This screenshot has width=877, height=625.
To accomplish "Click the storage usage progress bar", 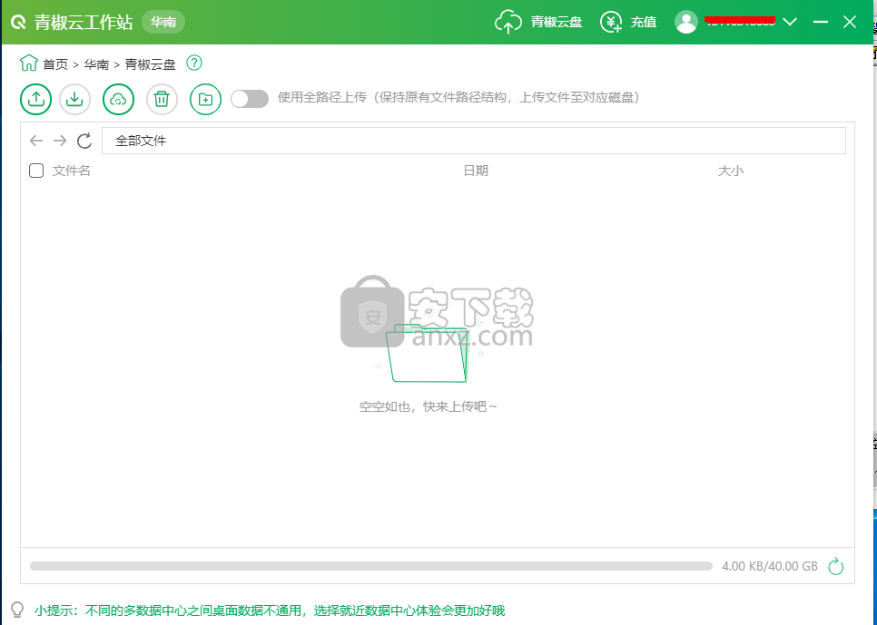I will [371, 566].
